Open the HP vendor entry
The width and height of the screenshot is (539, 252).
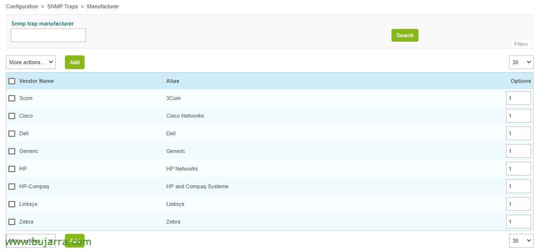[x=23, y=169]
